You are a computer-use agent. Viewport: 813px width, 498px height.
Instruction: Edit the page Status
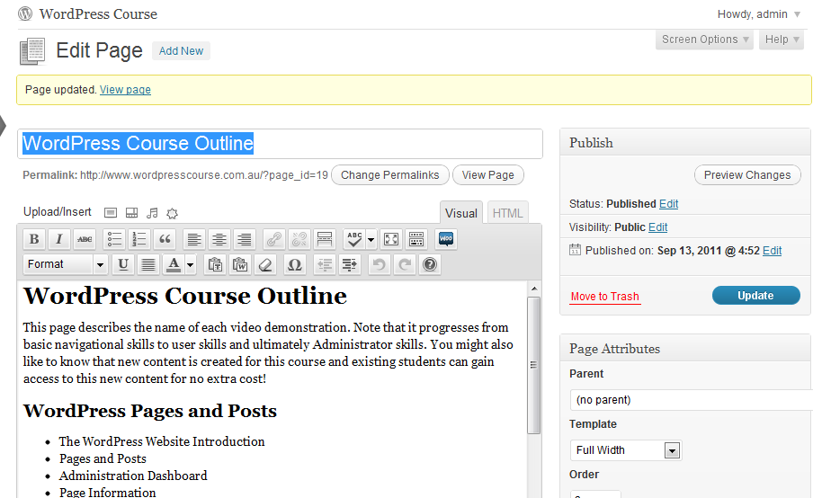tap(668, 204)
